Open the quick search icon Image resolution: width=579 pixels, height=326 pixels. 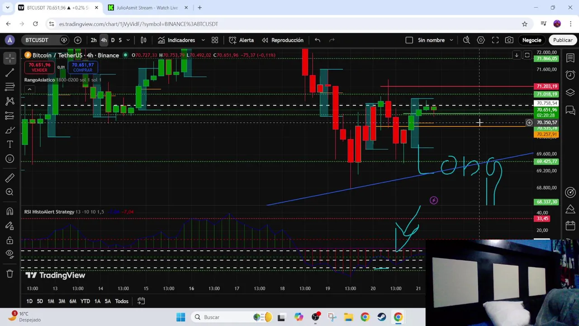(466, 40)
